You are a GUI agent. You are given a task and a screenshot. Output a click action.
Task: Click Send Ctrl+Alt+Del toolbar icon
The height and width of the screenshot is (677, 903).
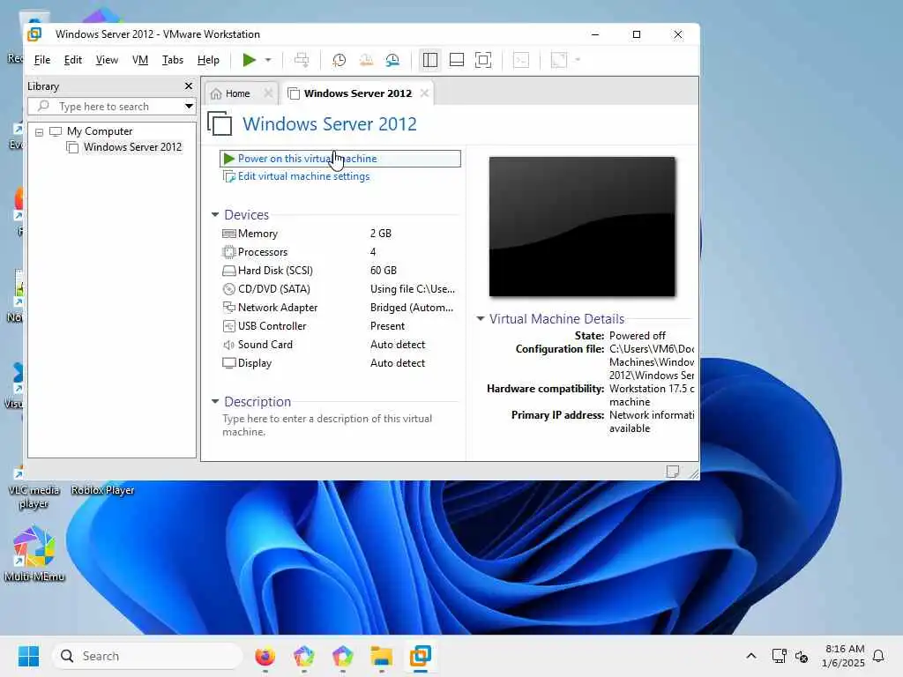pos(302,60)
